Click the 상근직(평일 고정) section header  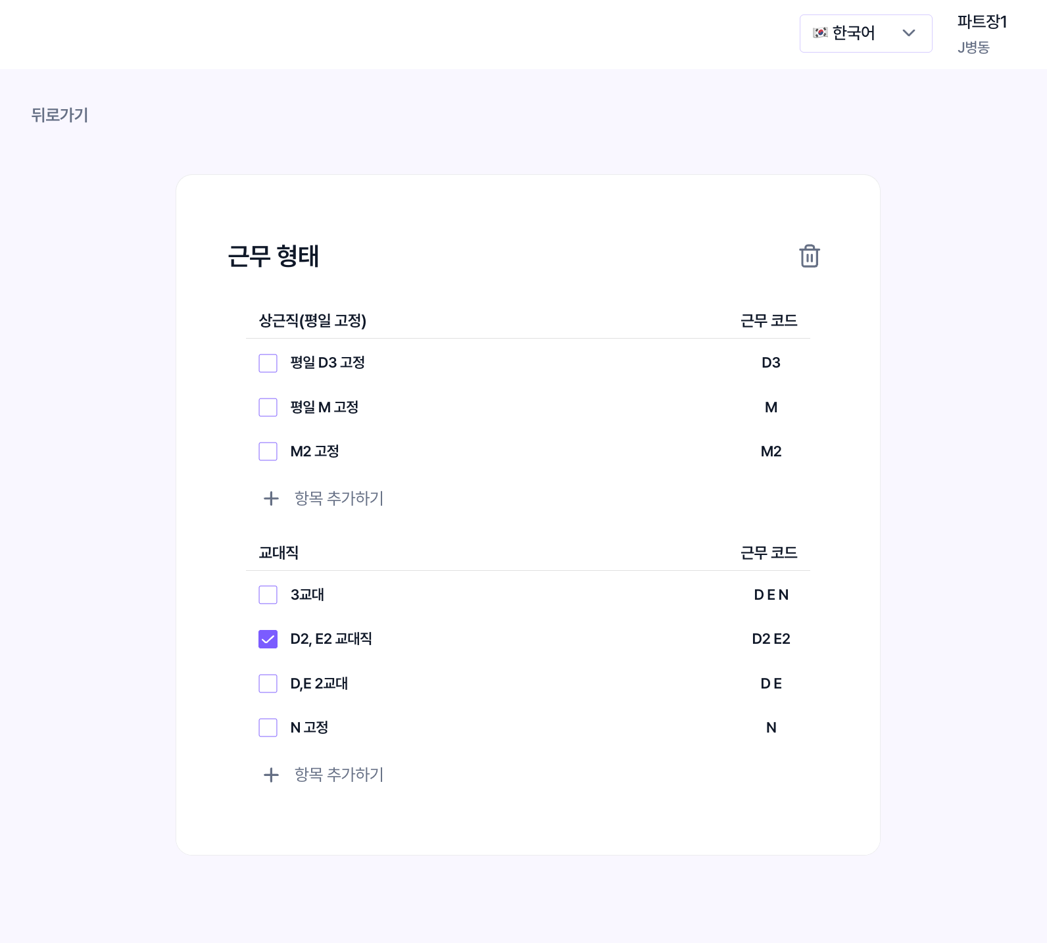[x=312, y=320]
